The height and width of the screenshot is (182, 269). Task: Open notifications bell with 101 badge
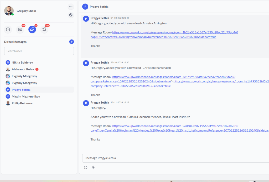44,30
